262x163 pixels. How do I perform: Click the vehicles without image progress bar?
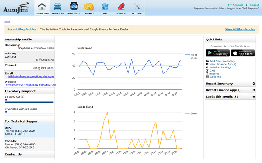29,114
